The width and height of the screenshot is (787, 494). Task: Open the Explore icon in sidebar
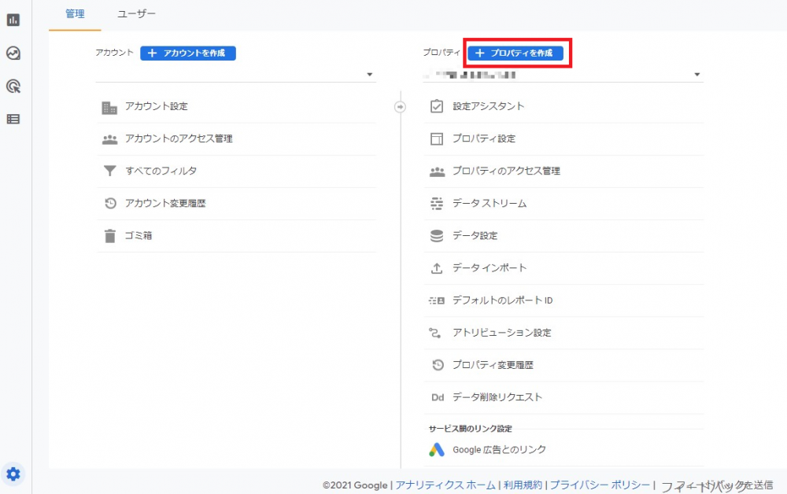[x=13, y=53]
